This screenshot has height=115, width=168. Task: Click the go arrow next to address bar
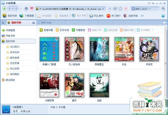coord(109,8)
